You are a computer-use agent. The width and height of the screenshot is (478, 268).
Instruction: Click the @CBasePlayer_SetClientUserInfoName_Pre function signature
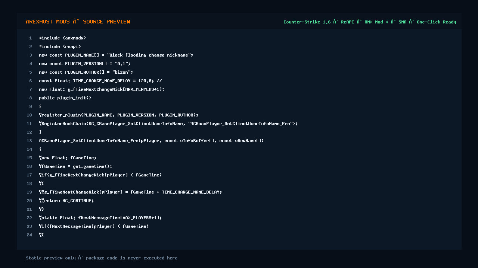pos(151,141)
